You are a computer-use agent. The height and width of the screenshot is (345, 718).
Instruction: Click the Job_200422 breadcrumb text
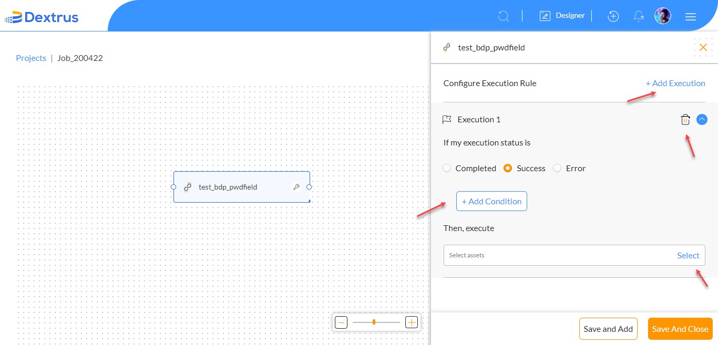80,58
